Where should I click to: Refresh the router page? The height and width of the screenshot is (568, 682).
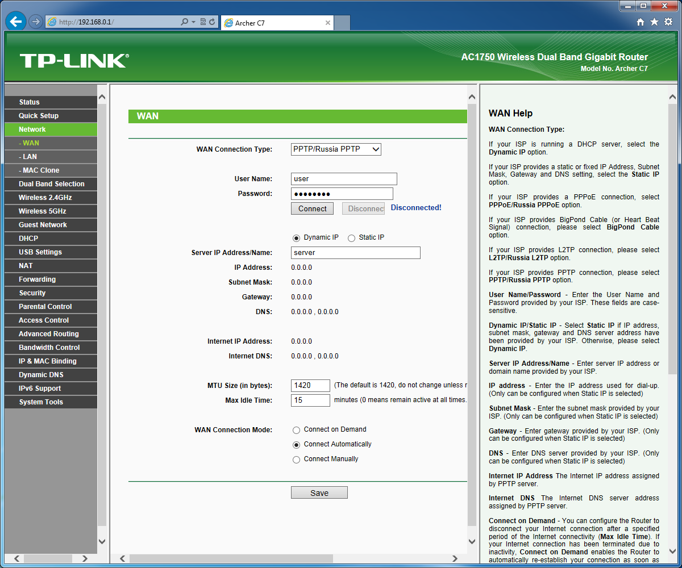(x=212, y=22)
